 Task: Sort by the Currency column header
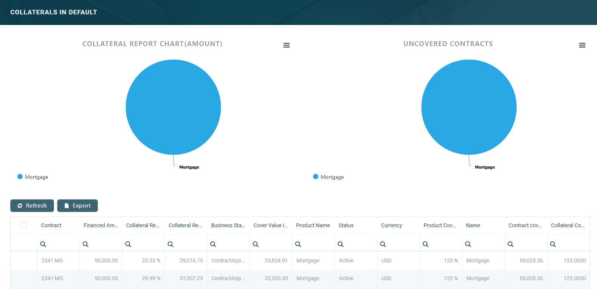click(x=391, y=225)
